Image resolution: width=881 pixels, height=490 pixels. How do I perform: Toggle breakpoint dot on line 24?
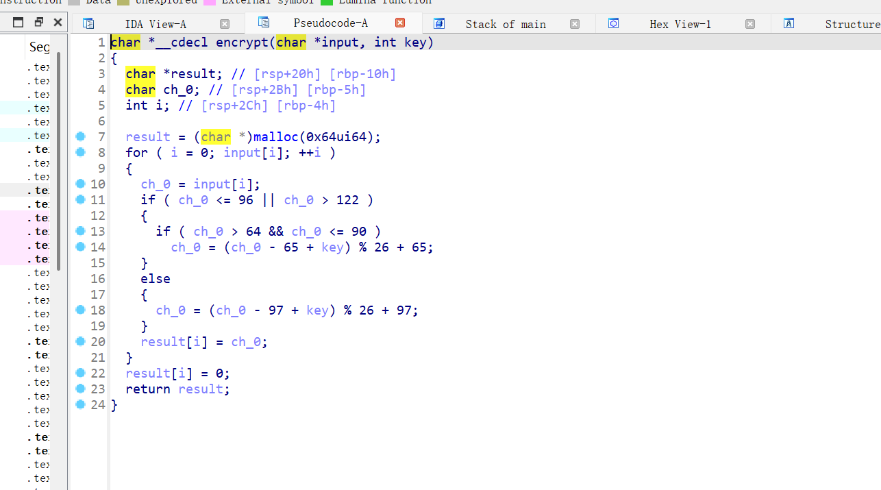tap(81, 404)
